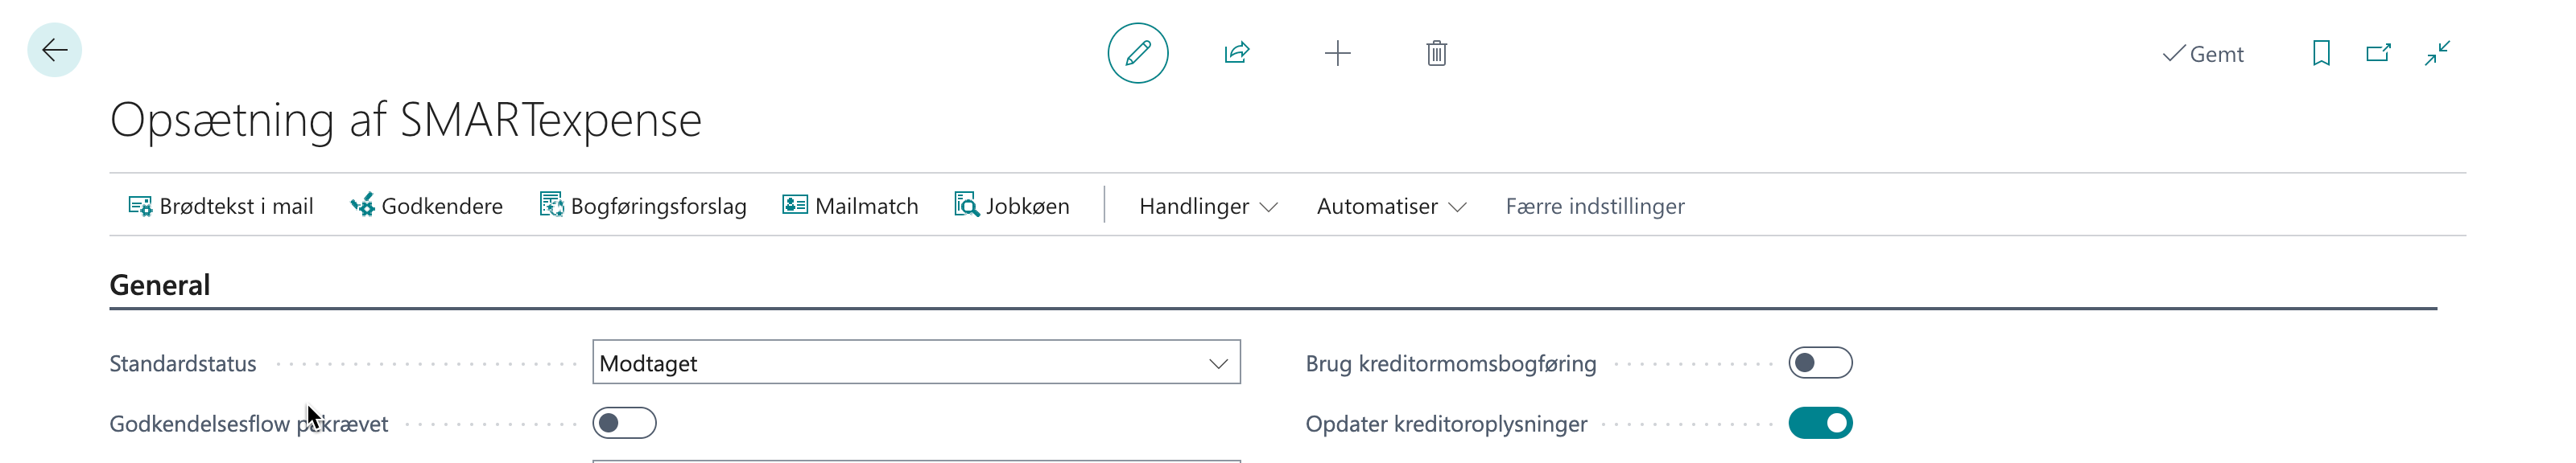Disable Opdater kreditoroplysninger switch
The image size is (2576, 463).
(x=1820, y=423)
